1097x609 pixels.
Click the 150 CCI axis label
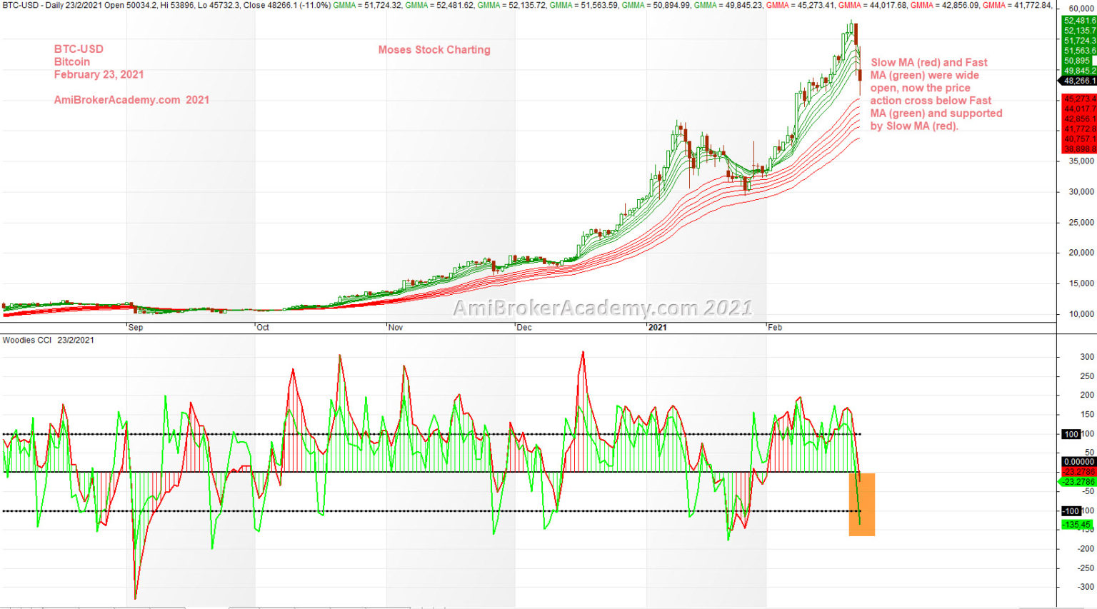(1087, 414)
